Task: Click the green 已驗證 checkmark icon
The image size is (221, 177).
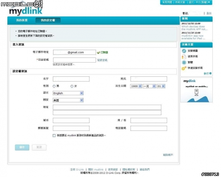Action: [x=98, y=53]
